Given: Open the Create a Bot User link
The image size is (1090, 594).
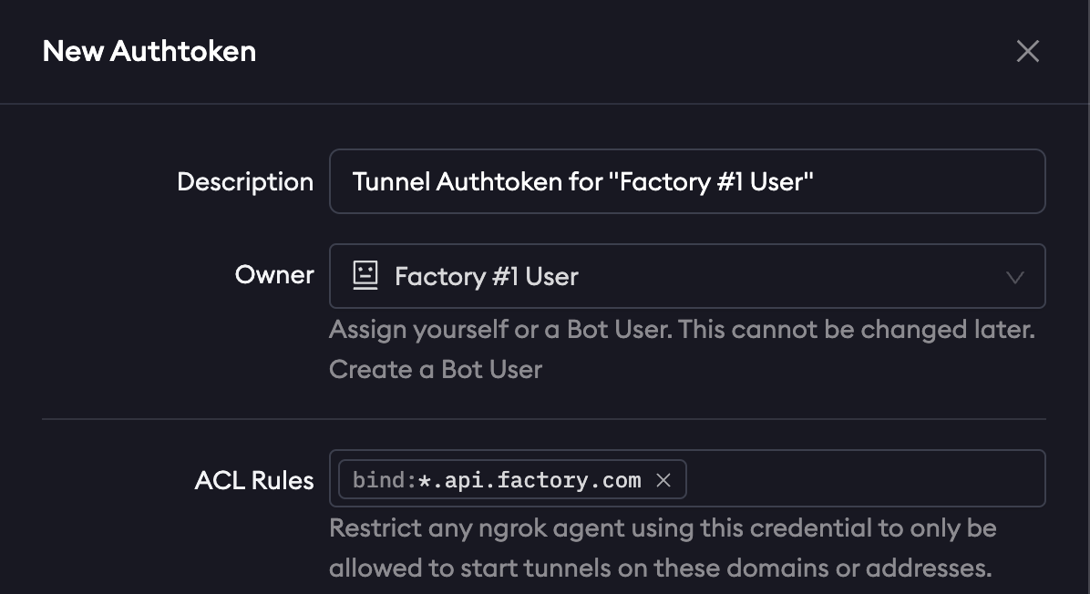Looking at the screenshot, I should 436,369.
